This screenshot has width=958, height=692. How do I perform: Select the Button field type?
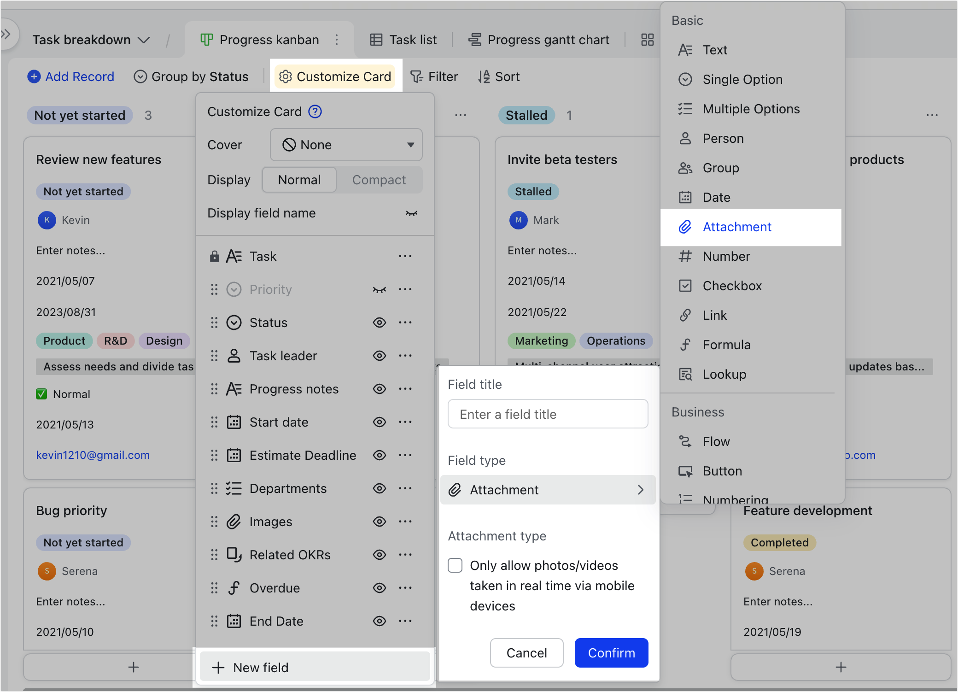click(721, 471)
